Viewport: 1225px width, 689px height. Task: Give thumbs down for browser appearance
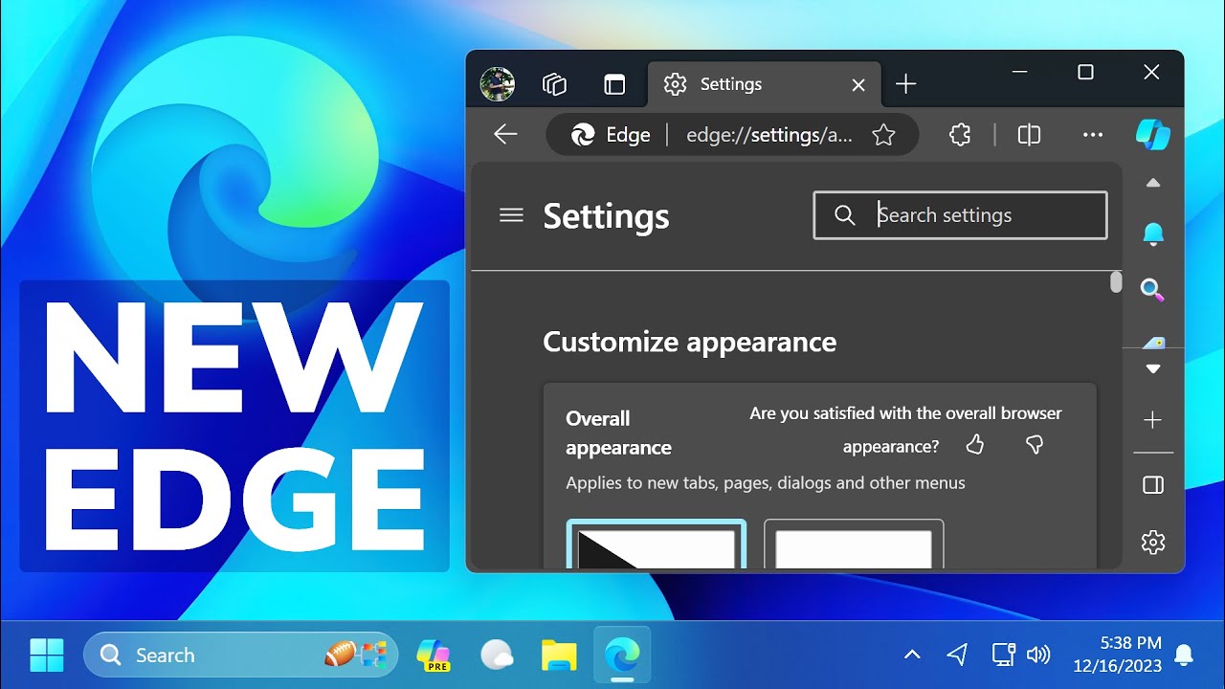coord(1035,445)
